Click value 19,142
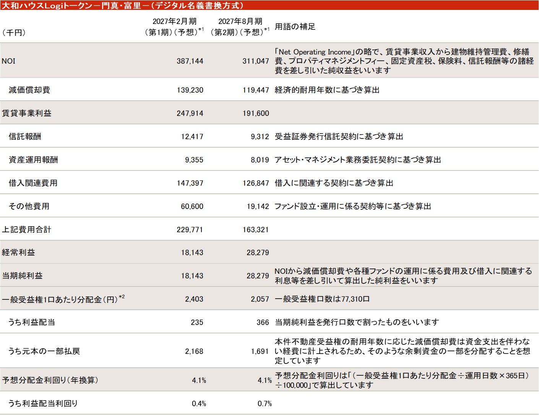539x415 pixels. 258,206
